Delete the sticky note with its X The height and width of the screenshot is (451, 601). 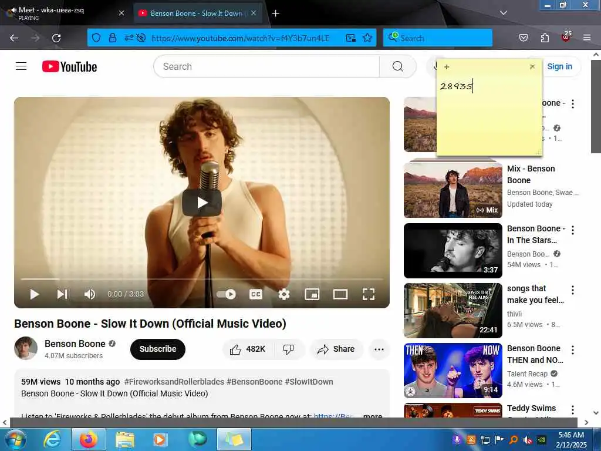click(532, 67)
